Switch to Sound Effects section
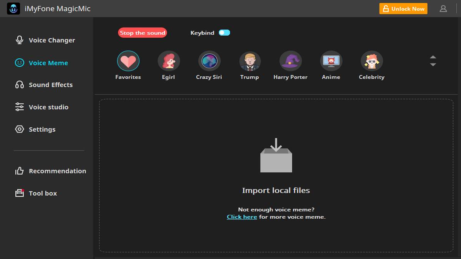Viewport: 461px width, 259px height. click(44, 85)
